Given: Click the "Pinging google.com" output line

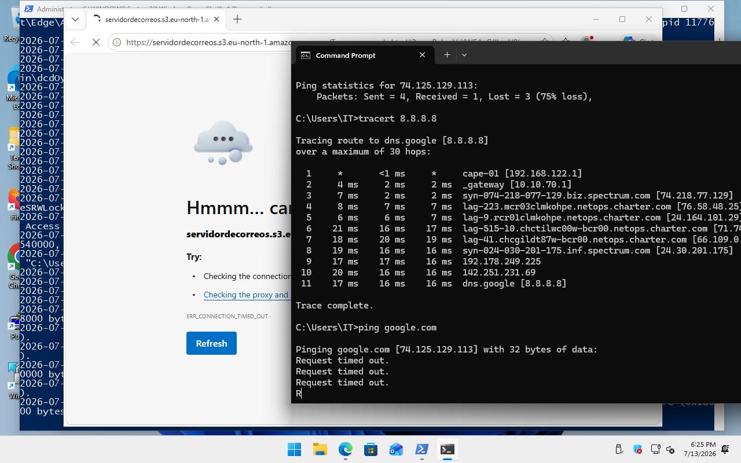Looking at the screenshot, I should [446, 350].
